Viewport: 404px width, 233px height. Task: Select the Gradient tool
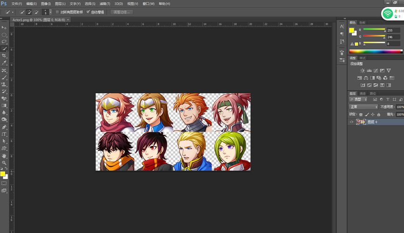(x=4, y=105)
